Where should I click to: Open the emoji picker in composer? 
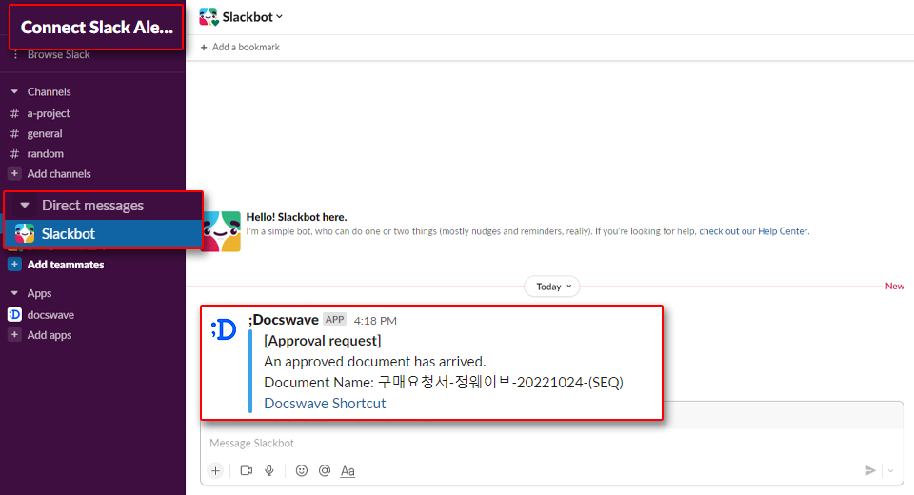(302, 470)
